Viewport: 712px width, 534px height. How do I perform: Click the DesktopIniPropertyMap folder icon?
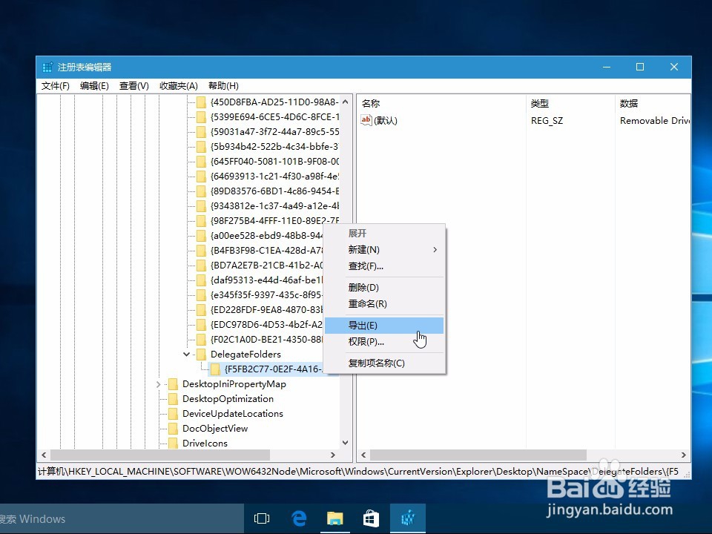(173, 384)
